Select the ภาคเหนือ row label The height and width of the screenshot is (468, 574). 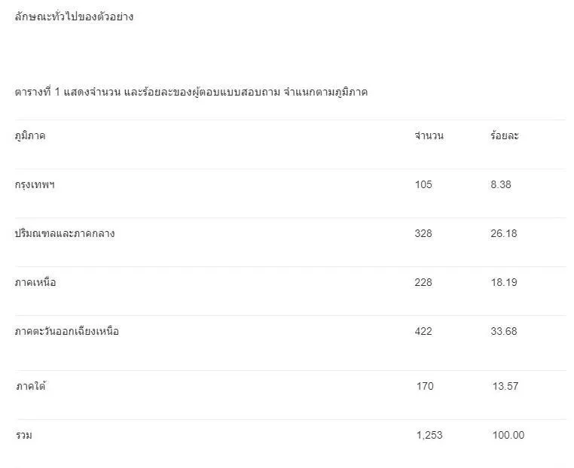(35, 283)
